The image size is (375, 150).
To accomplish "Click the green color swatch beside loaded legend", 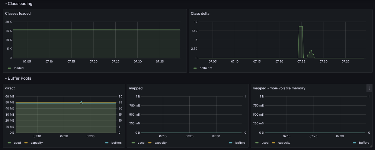I will pyautogui.click(x=9, y=68).
